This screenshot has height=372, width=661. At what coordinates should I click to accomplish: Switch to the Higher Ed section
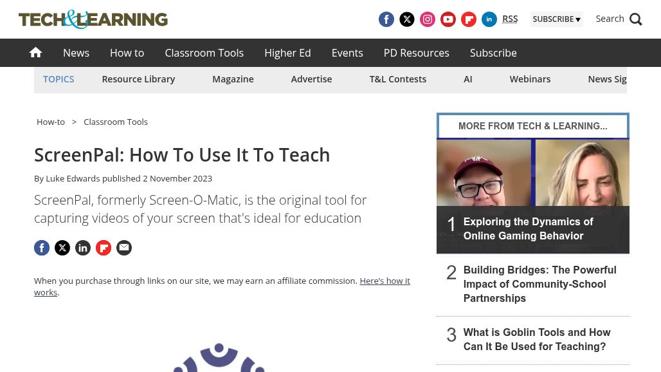(x=287, y=53)
